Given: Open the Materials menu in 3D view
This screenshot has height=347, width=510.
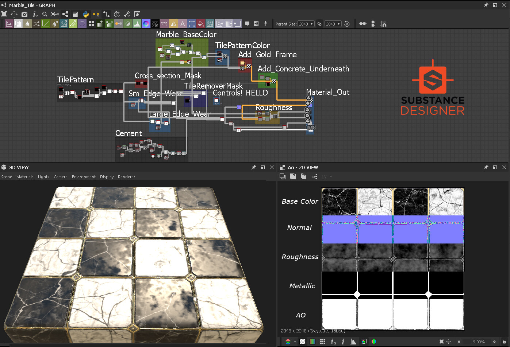Looking at the screenshot, I should (25, 177).
